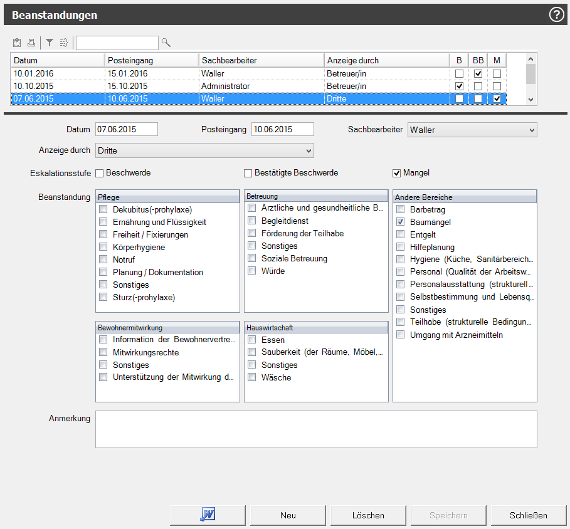Image resolution: width=570 pixels, height=529 pixels.
Task: Tick the Körperhygiene checkbox under Pflege
Action: pos(103,247)
